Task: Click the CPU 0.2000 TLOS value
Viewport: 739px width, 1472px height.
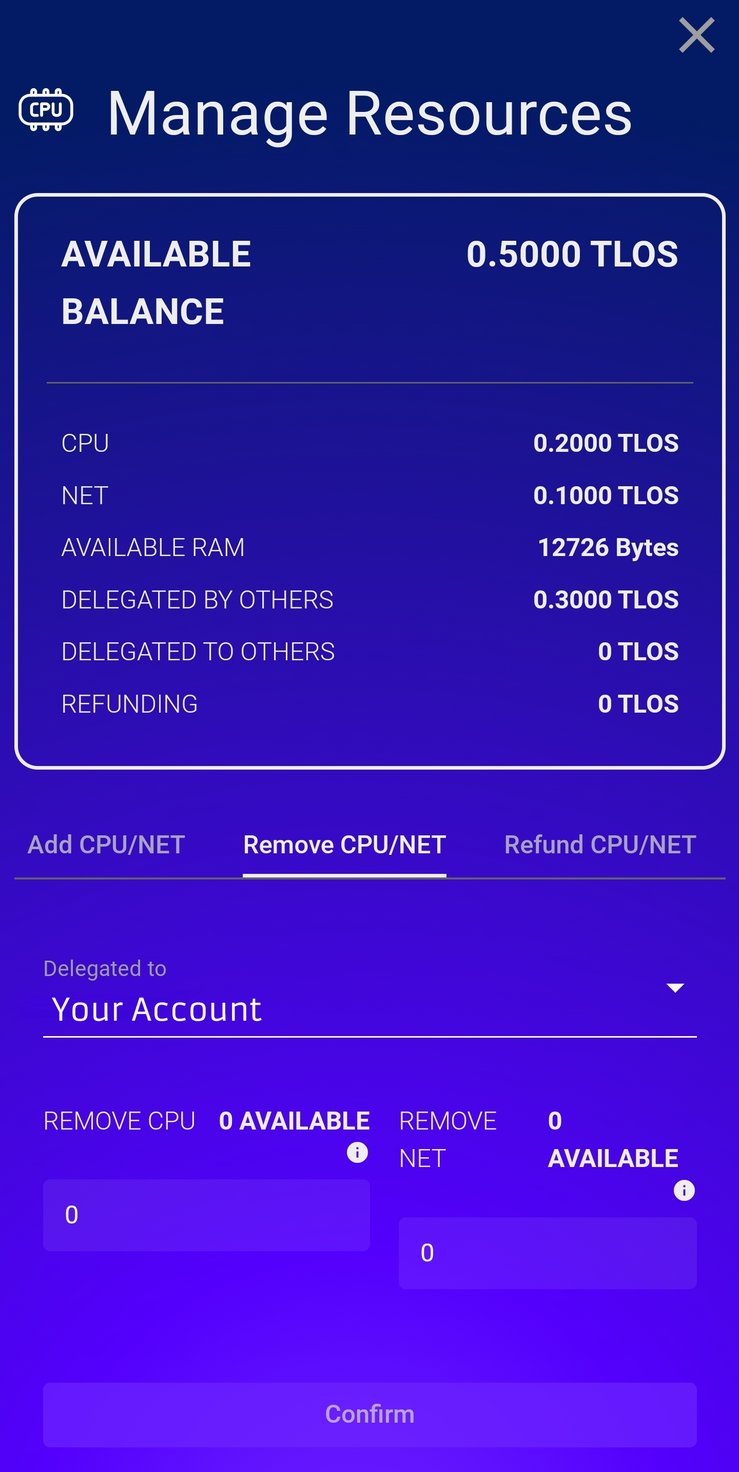Action: coord(606,443)
